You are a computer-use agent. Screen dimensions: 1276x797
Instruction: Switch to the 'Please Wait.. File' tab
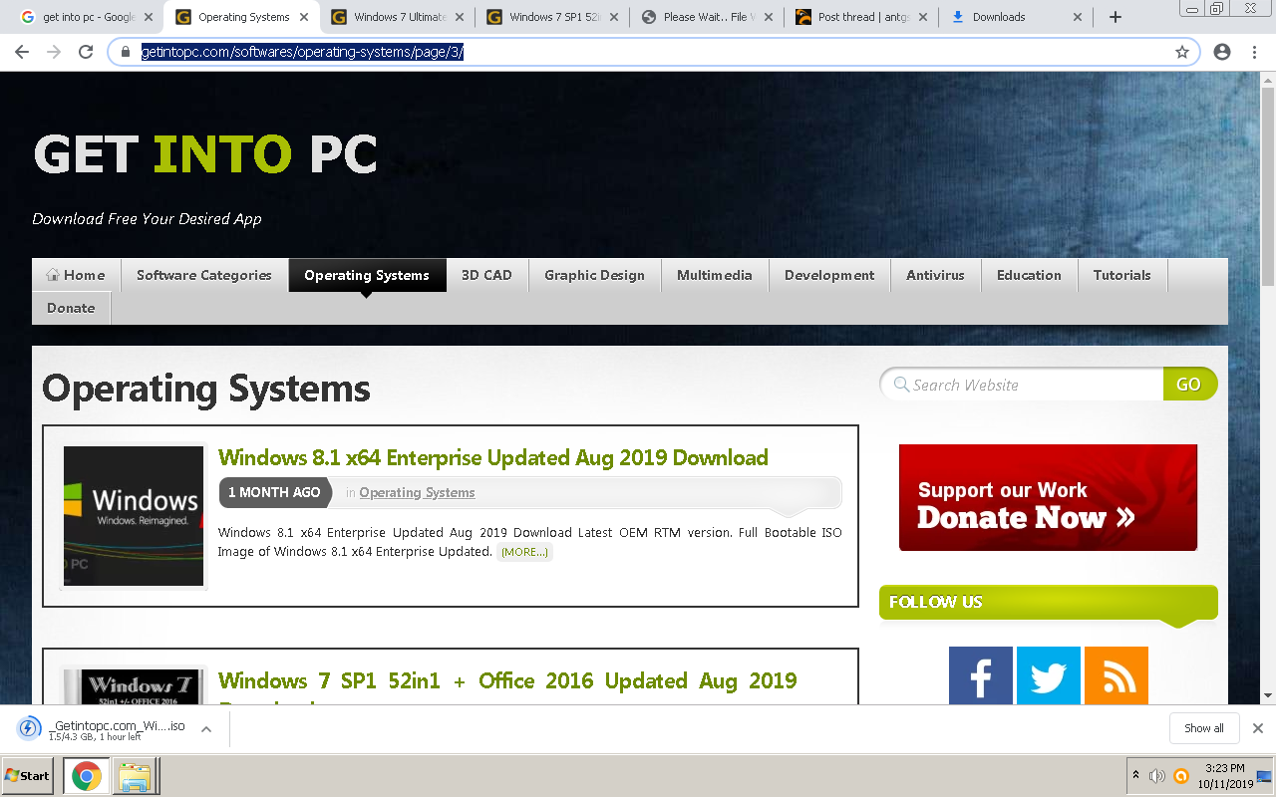pyautogui.click(x=708, y=17)
